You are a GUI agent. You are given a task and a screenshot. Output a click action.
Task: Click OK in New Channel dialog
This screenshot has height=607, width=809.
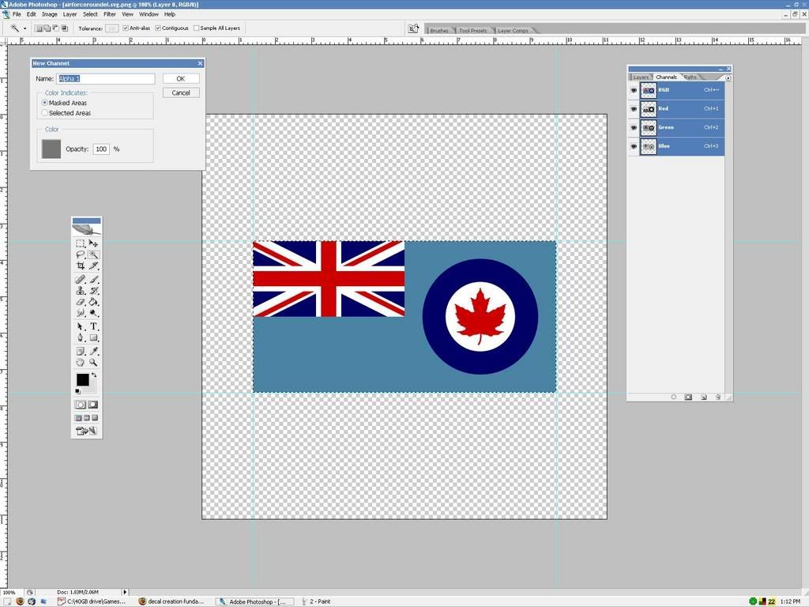pos(181,78)
